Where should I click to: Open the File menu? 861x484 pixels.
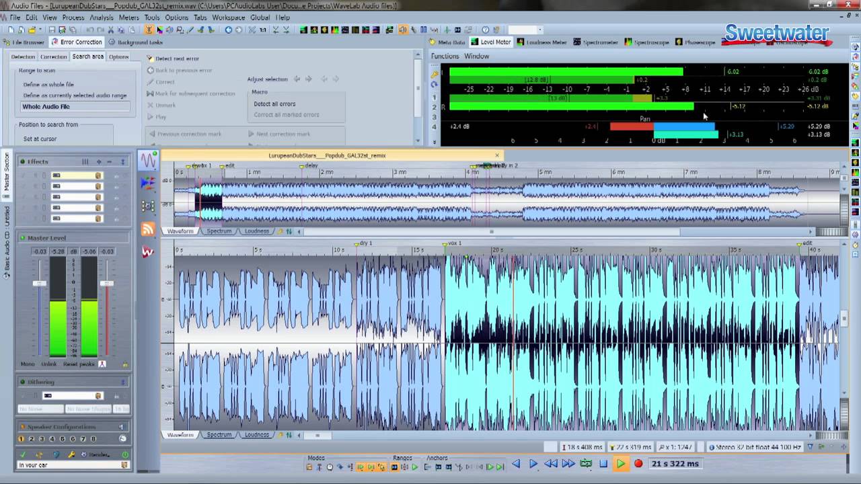[x=15, y=17]
